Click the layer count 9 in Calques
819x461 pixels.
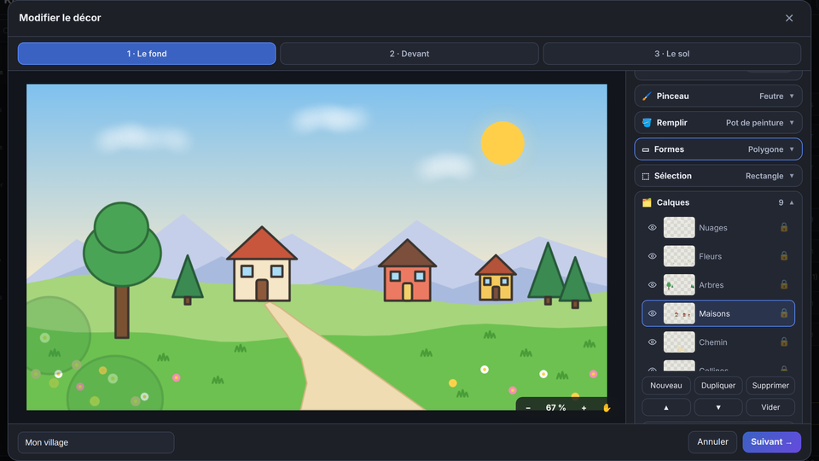coord(781,203)
